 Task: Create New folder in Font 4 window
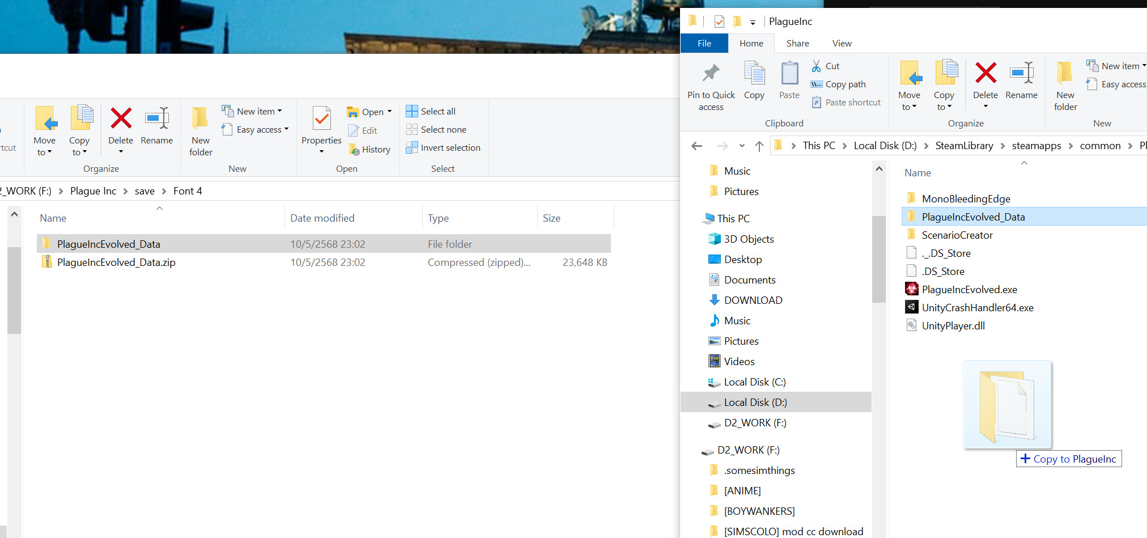[x=201, y=131]
